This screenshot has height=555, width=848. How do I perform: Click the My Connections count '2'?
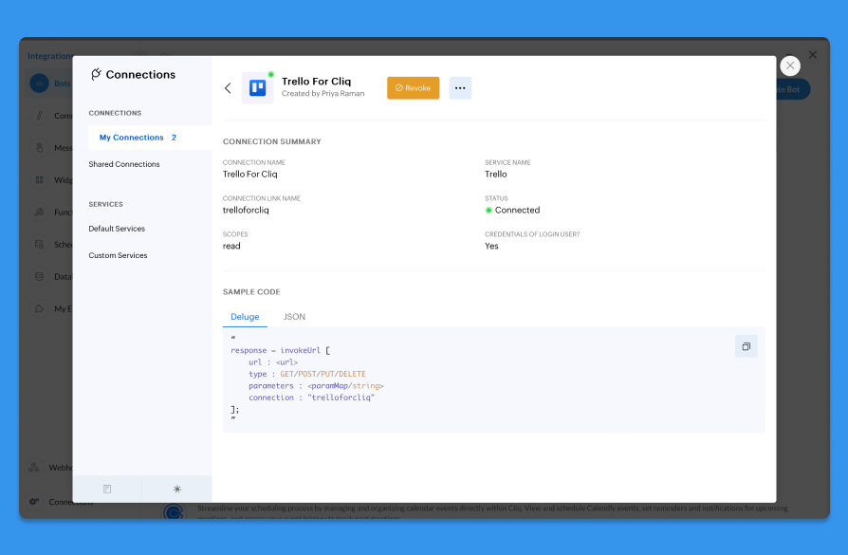175,138
